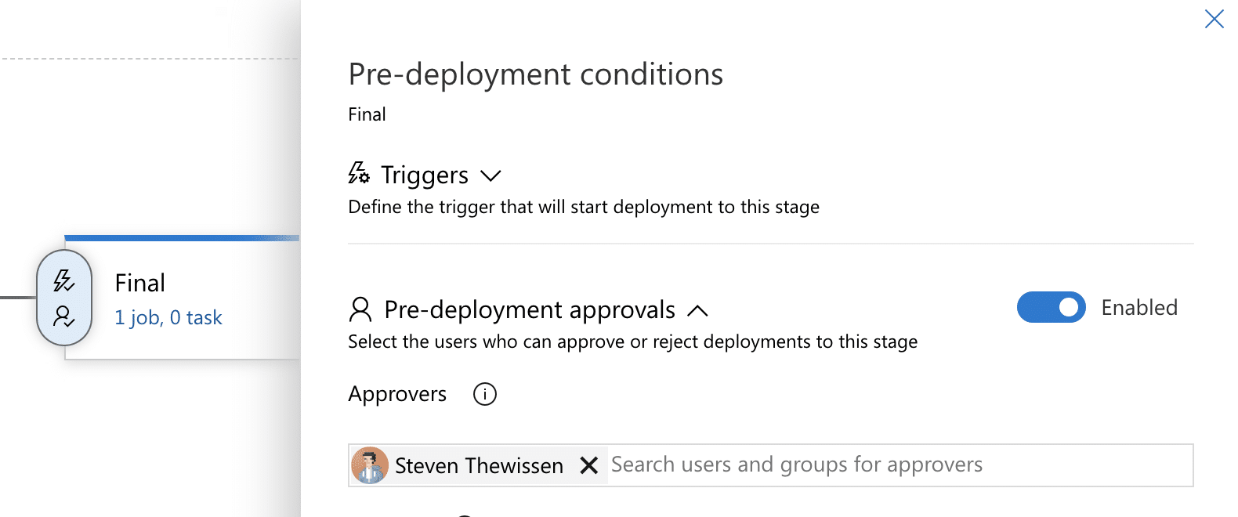Click the trigger lightning icon on Final stage
The image size is (1238, 517).
[64, 280]
